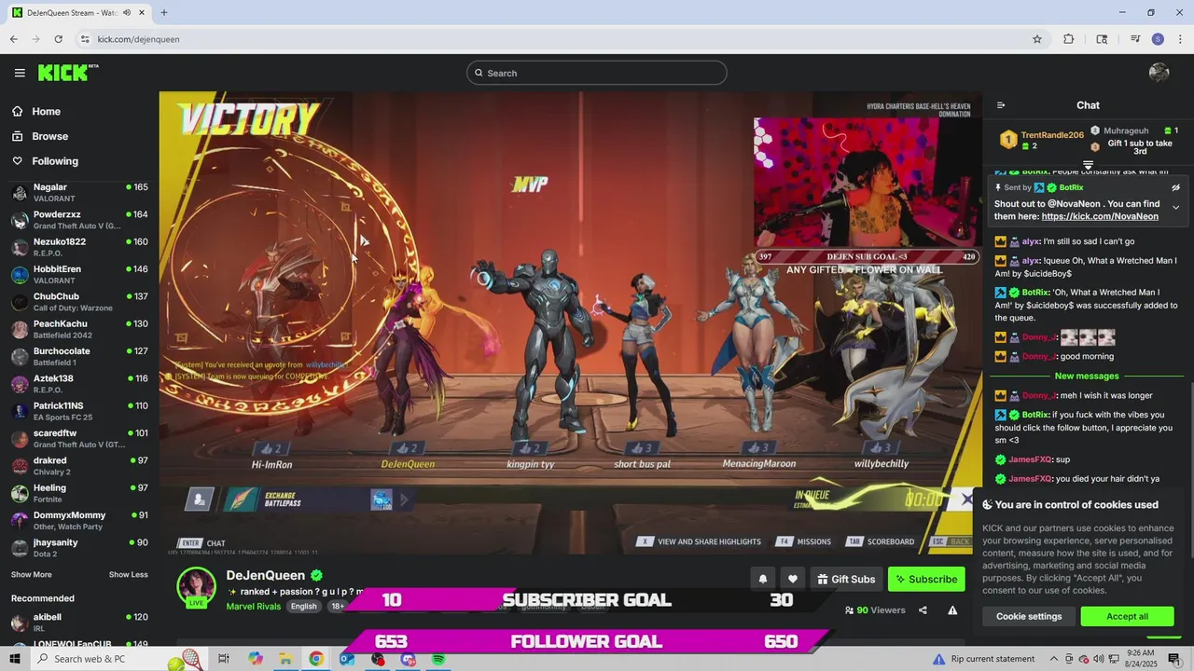Screen dimensions: 1194x671
Task: Show hidden system tray icons
Action: 1054,659
